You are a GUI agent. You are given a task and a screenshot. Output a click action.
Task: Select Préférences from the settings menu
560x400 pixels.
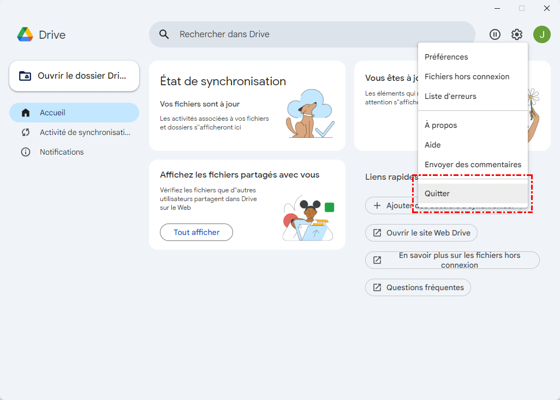(x=446, y=57)
